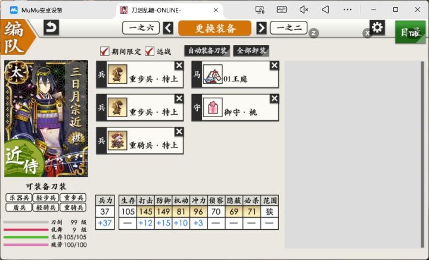Toggle the 期间限定 checkbox
This screenshot has width=429, height=260.
[104, 51]
